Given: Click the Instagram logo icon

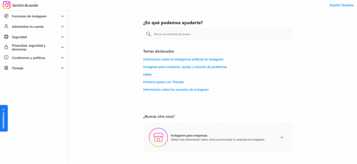Looking at the screenshot, I should (7, 5).
